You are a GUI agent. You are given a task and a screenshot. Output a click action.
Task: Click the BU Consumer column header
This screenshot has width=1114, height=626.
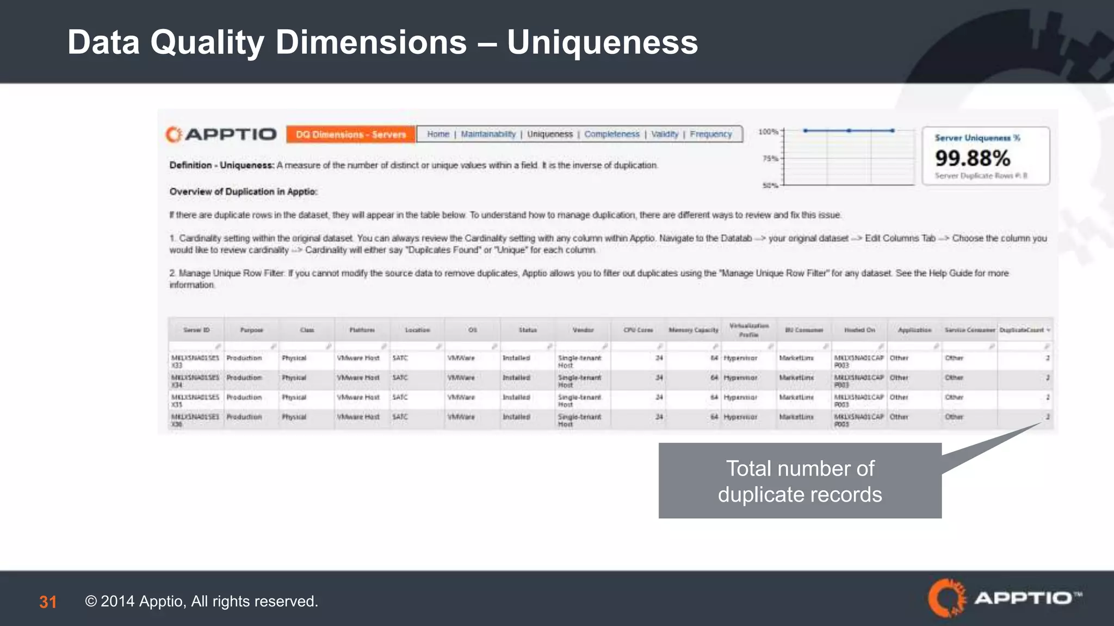pos(804,330)
